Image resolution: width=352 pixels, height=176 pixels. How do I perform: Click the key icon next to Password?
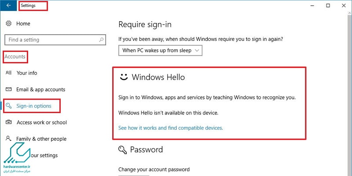[122, 150]
